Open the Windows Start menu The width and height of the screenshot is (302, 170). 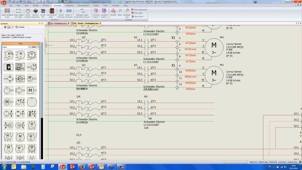click(x=4, y=167)
